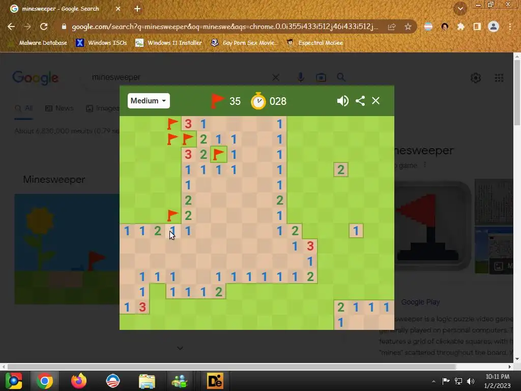Click the avatar extension icon in toolbar
The image size is (521, 391).
[445, 26]
